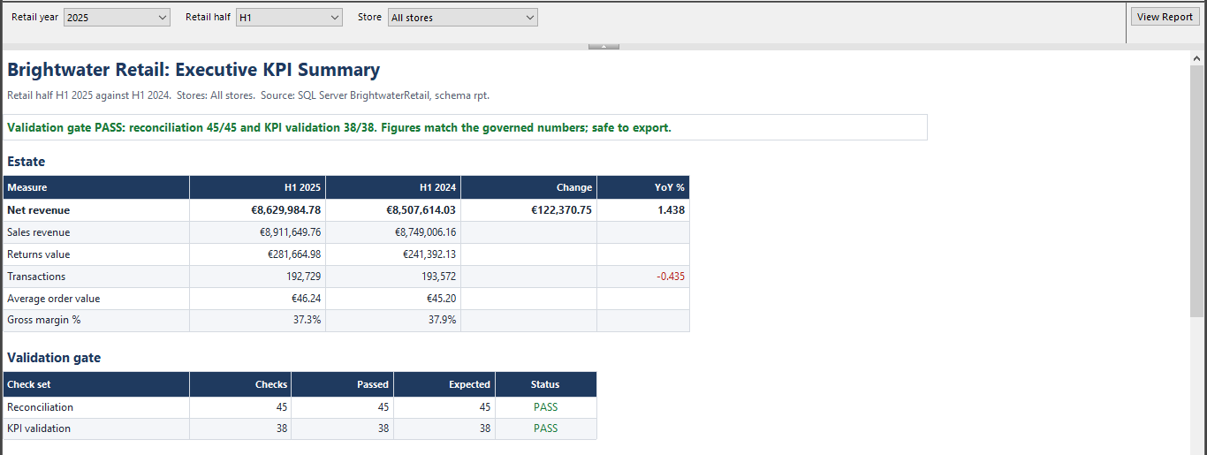Select the report title Brightwater Retail: Executive KPI Summary
Image resolution: width=1207 pixels, height=455 pixels.
[x=194, y=70]
